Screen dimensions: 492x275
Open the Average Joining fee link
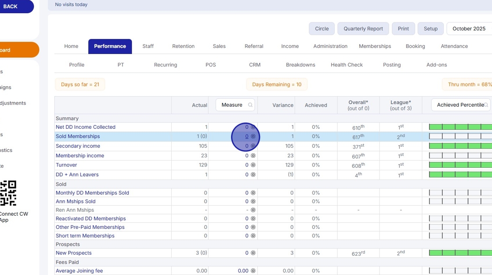pos(79,271)
